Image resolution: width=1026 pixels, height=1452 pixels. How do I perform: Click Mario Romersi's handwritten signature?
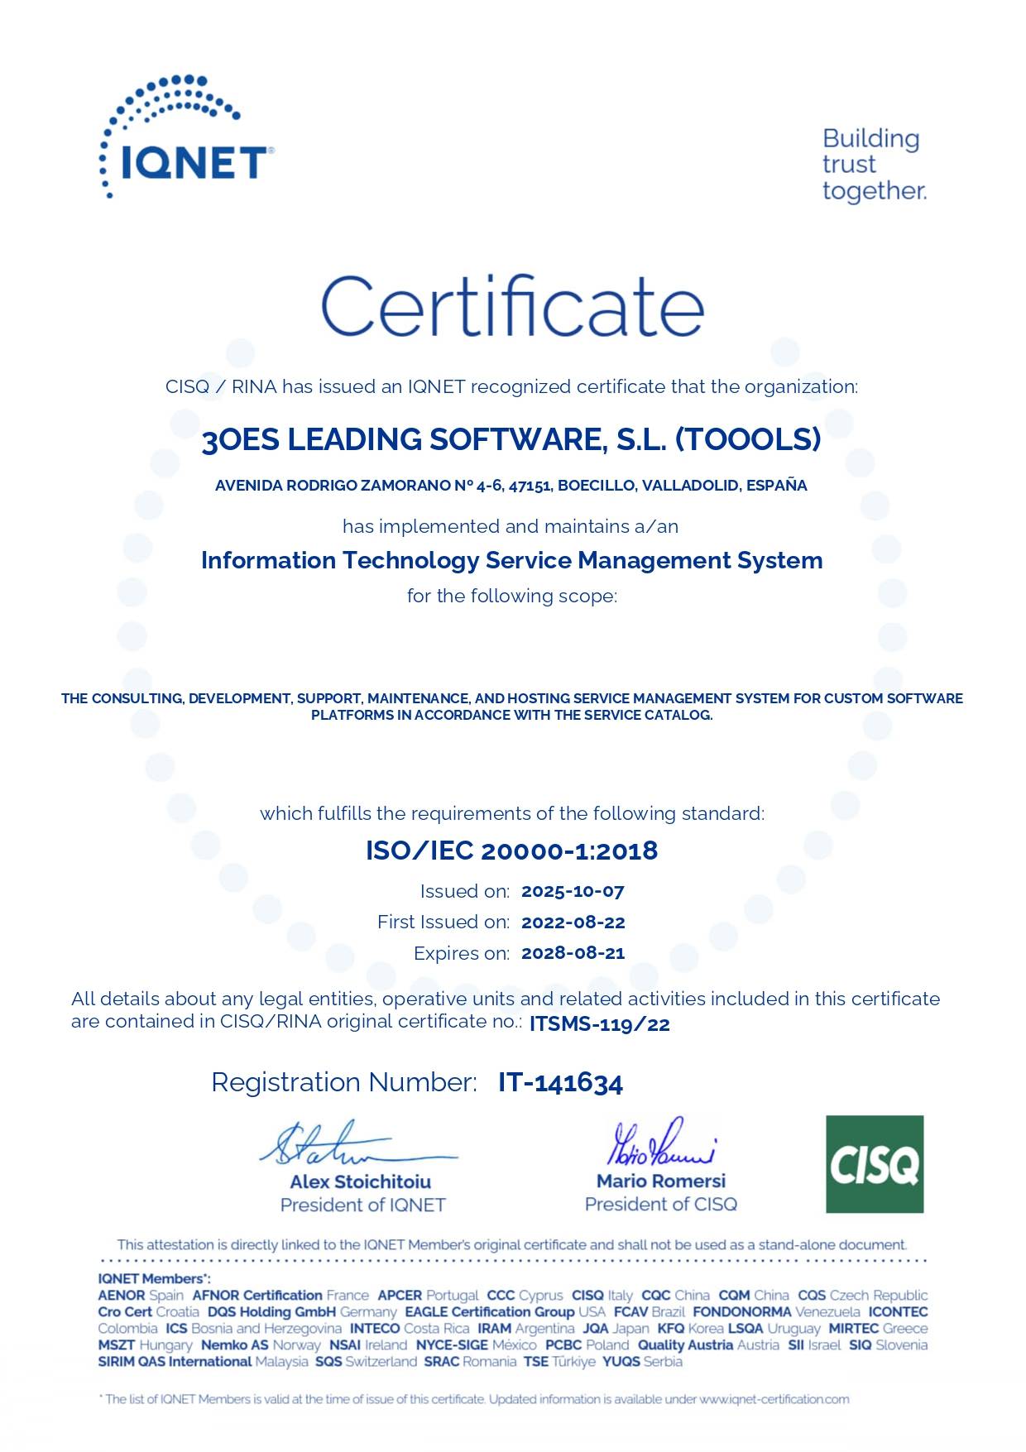point(660,1143)
